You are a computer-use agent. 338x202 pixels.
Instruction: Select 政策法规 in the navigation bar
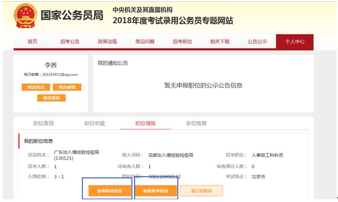107,42
